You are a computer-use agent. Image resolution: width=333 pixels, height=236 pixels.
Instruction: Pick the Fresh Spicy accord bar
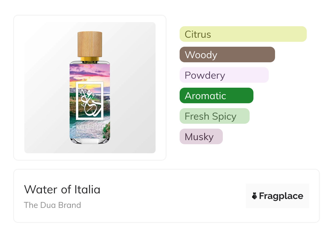click(214, 116)
